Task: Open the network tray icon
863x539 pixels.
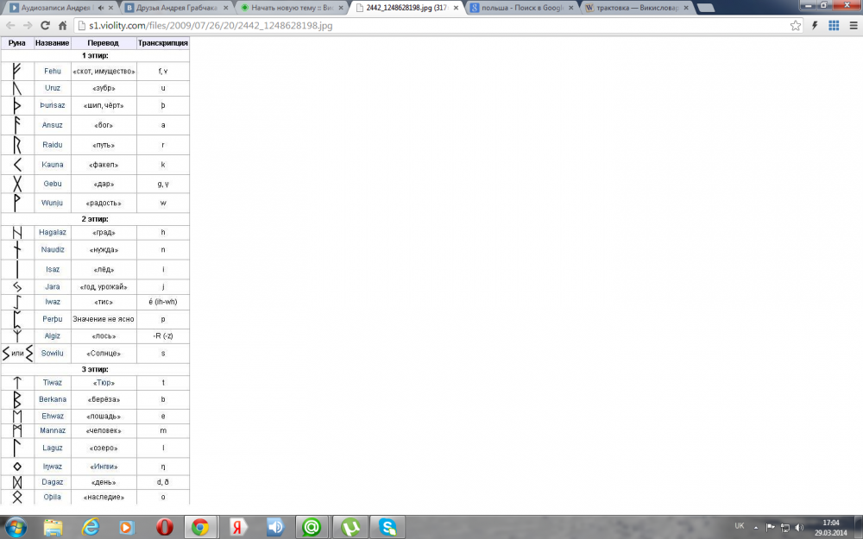Action: pyautogui.click(x=784, y=528)
